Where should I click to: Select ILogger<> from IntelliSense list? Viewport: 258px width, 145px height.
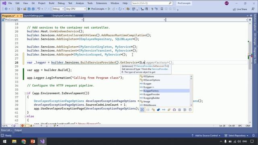click(x=164, y=87)
